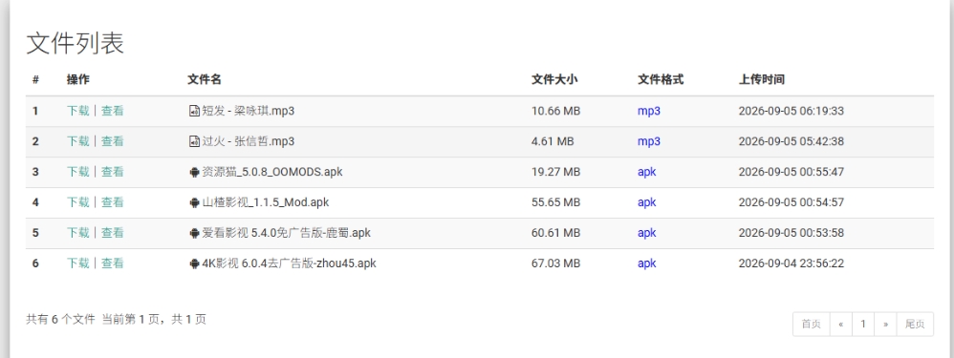The height and width of the screenshot is (358, 954).
Task: Click the » next page button
Action: point(885,324)
